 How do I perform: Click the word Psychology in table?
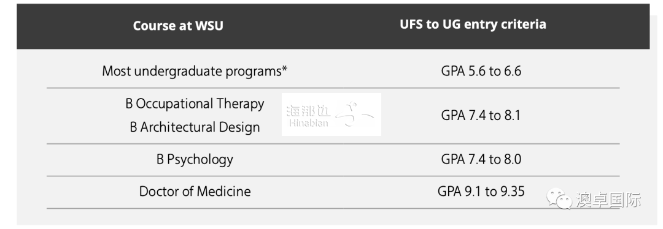(200, 159)
